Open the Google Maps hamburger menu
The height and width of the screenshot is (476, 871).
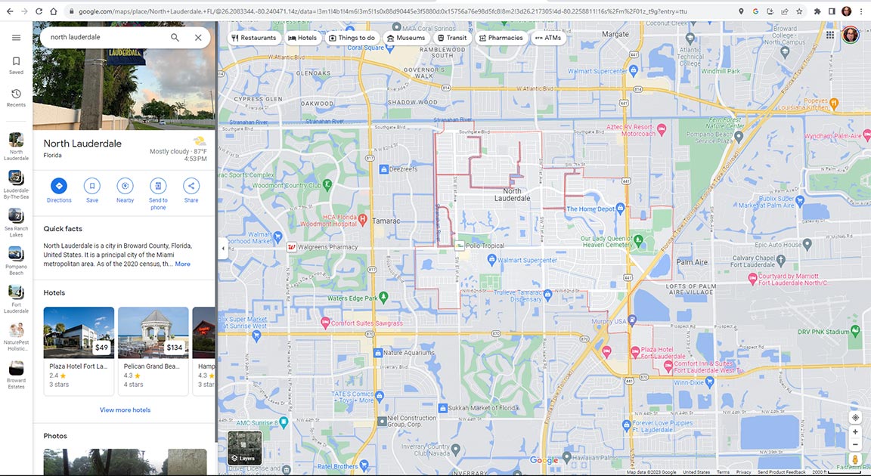coord(16,36)
